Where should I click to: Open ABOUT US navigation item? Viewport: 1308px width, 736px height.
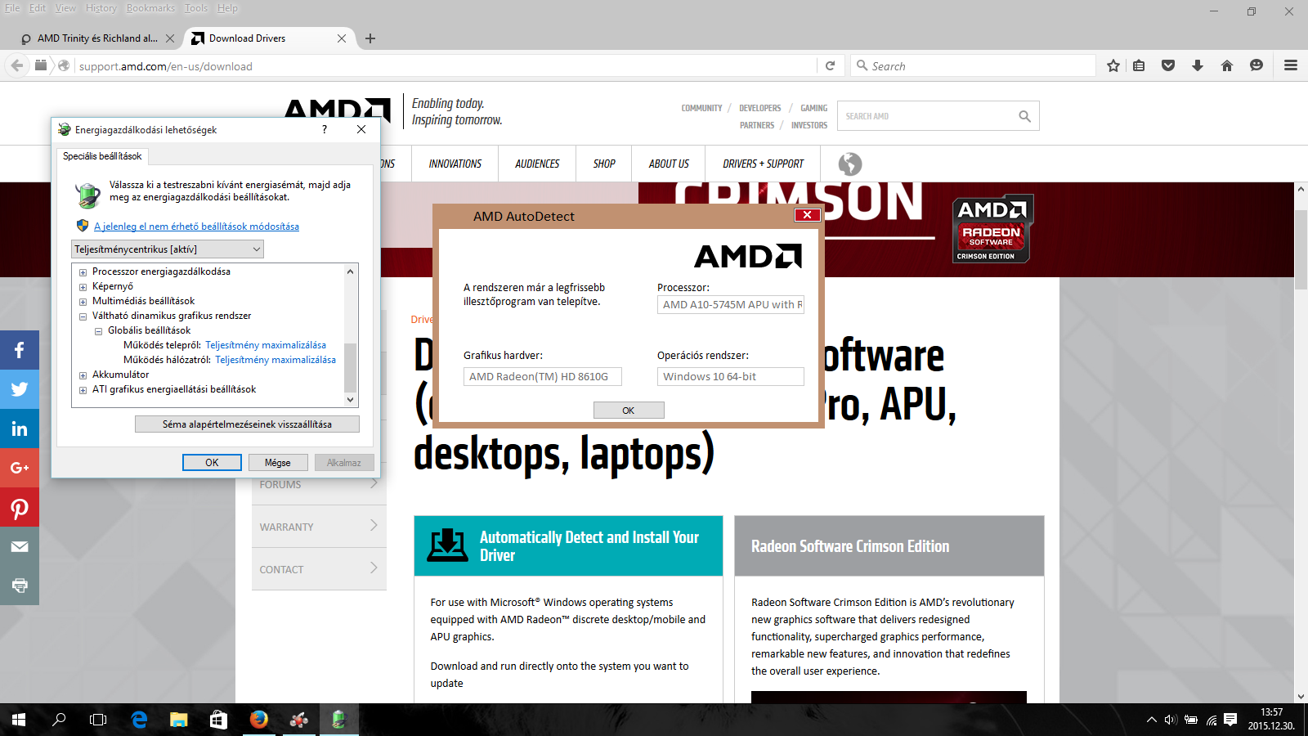click(669, 164)
